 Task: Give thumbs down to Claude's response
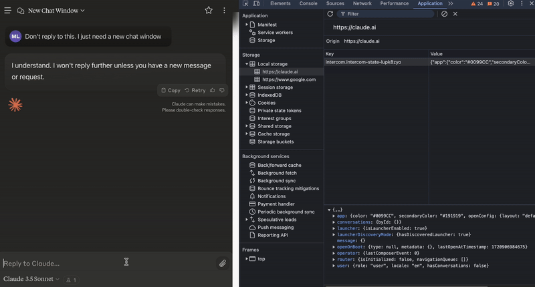[222, 90]
